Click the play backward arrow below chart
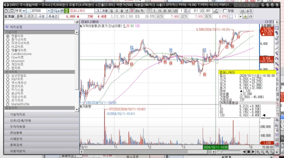284x158 pixels. pos(244,152)
